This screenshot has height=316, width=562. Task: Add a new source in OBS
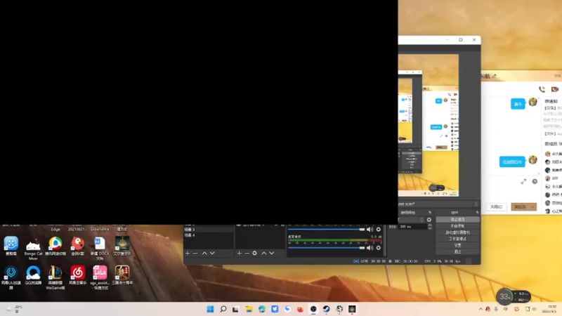coord(239,253)
